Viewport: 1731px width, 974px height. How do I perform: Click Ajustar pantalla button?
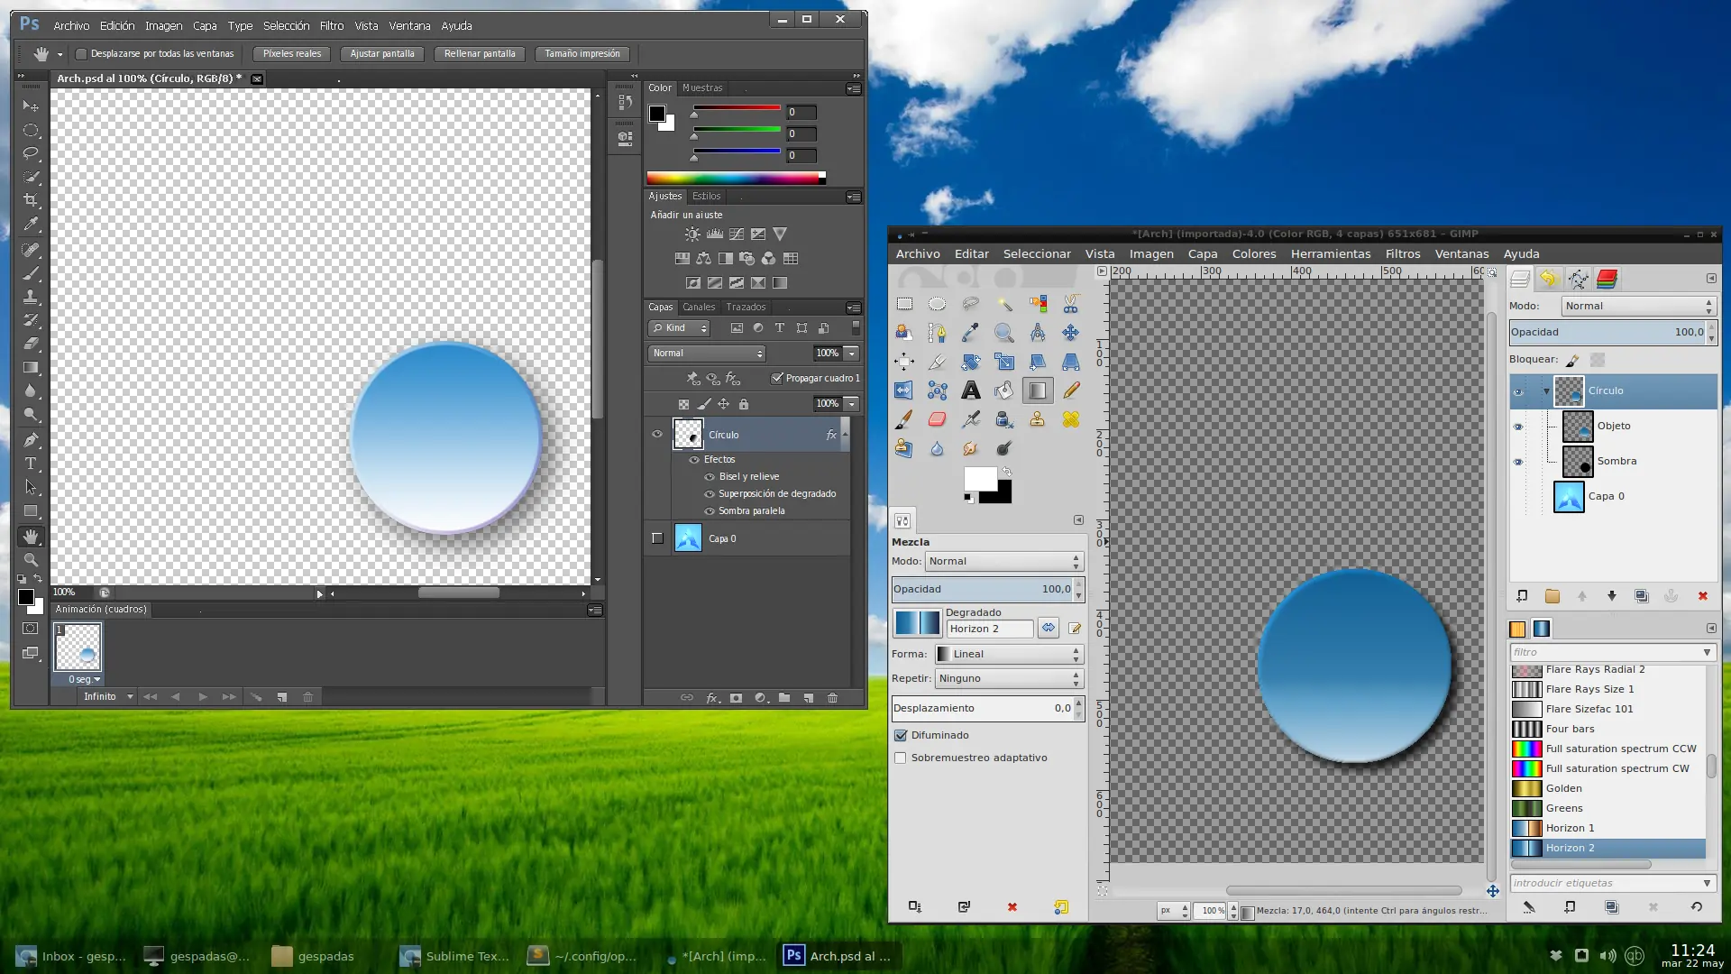click(382, 54)
